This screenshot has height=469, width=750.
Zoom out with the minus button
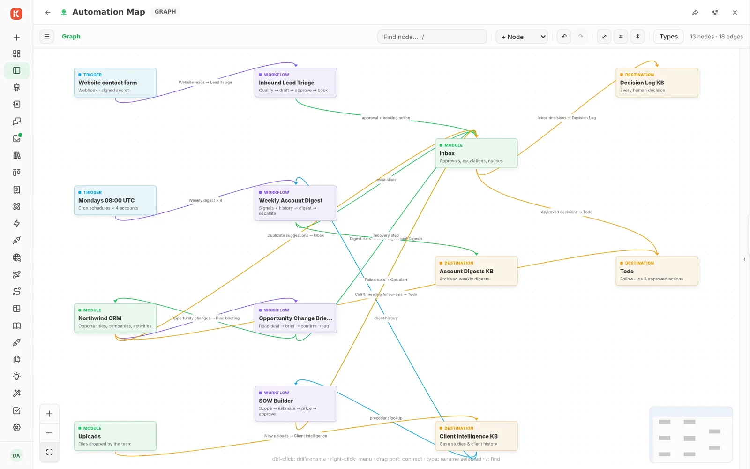pos(49,433)
